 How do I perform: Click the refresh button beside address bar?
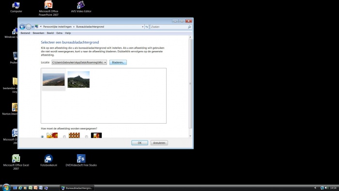pyautogui.click(x=147, y=27)
